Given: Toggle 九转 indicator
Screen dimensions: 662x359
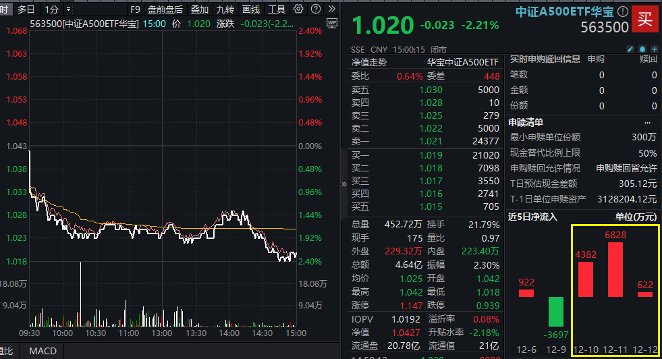Looking at the screenshot, I should (x=225, y=9).
